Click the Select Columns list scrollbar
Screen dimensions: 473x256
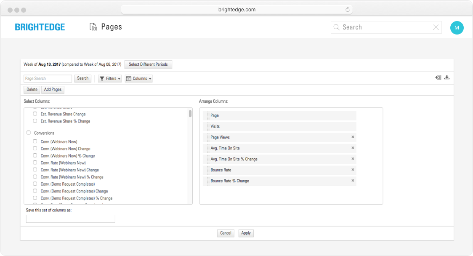[190, 114]
